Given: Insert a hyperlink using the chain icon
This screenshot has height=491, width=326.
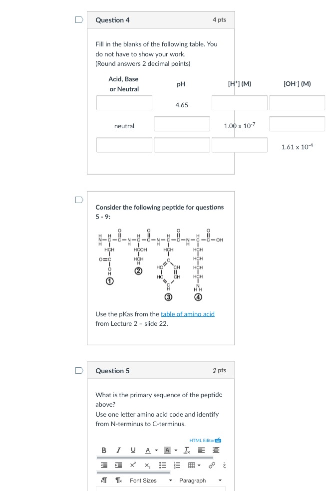Looking at the screenshot, I should click(212, 466).
